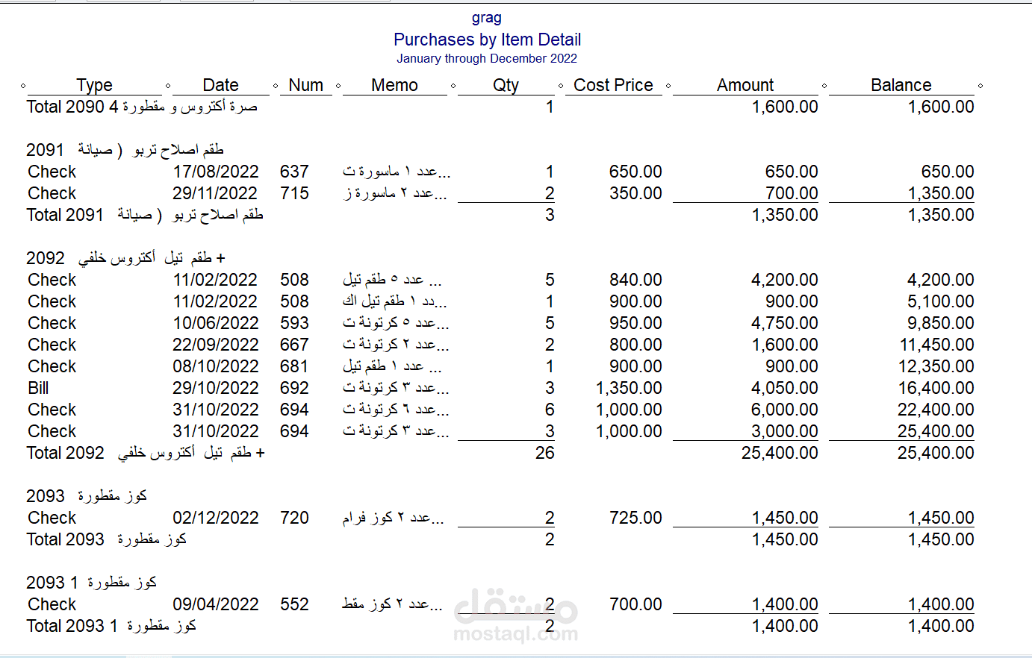The width and height of the screenshot is (1032, 658).
Task: Select the date 10/06/2022
Action: tap(216, 323)
